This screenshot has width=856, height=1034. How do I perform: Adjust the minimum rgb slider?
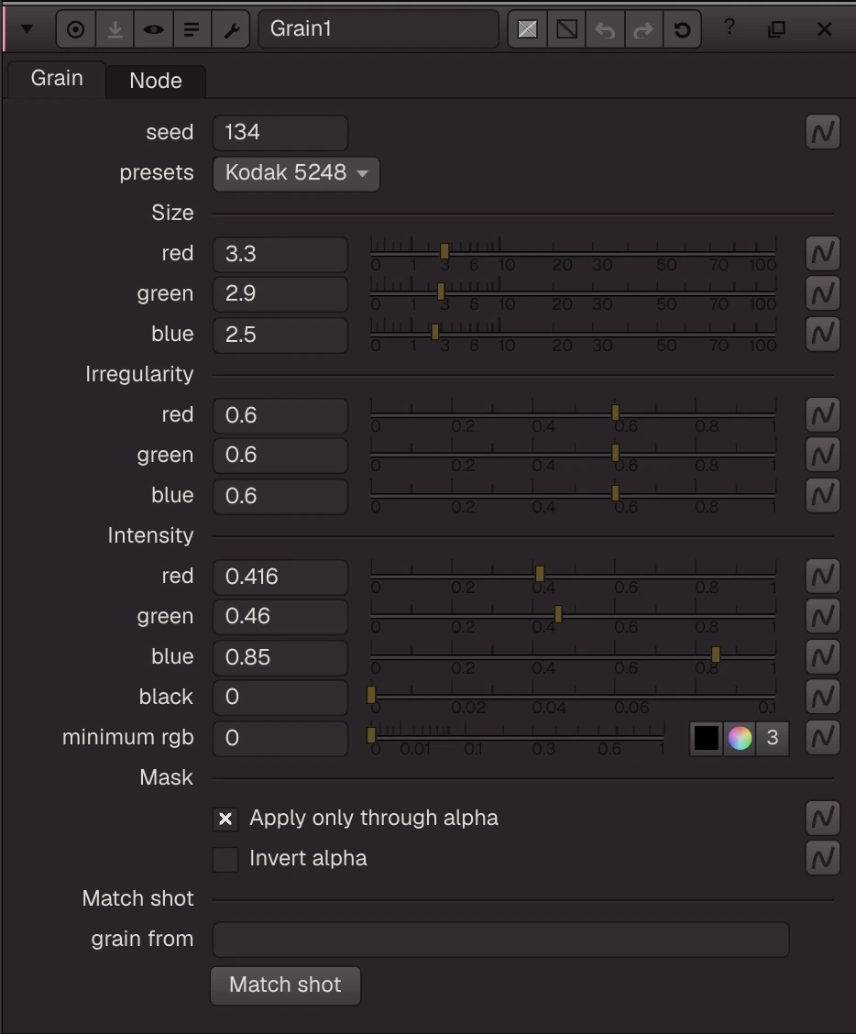click(x=516, y=737)
